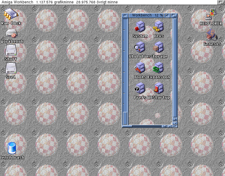Open the Workbench disk icon on desktop
The width and height of the screenshot is (225, 176).
(11, 33)
